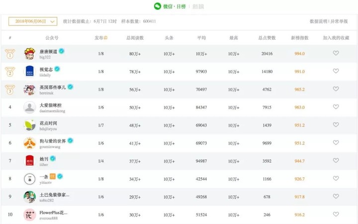The image size is (358, 224).
Task: Click verified badge beside 一条
Action: click(x=60, y=176)
